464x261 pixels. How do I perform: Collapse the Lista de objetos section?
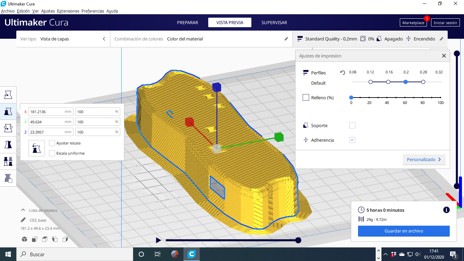tap(23, 210)
